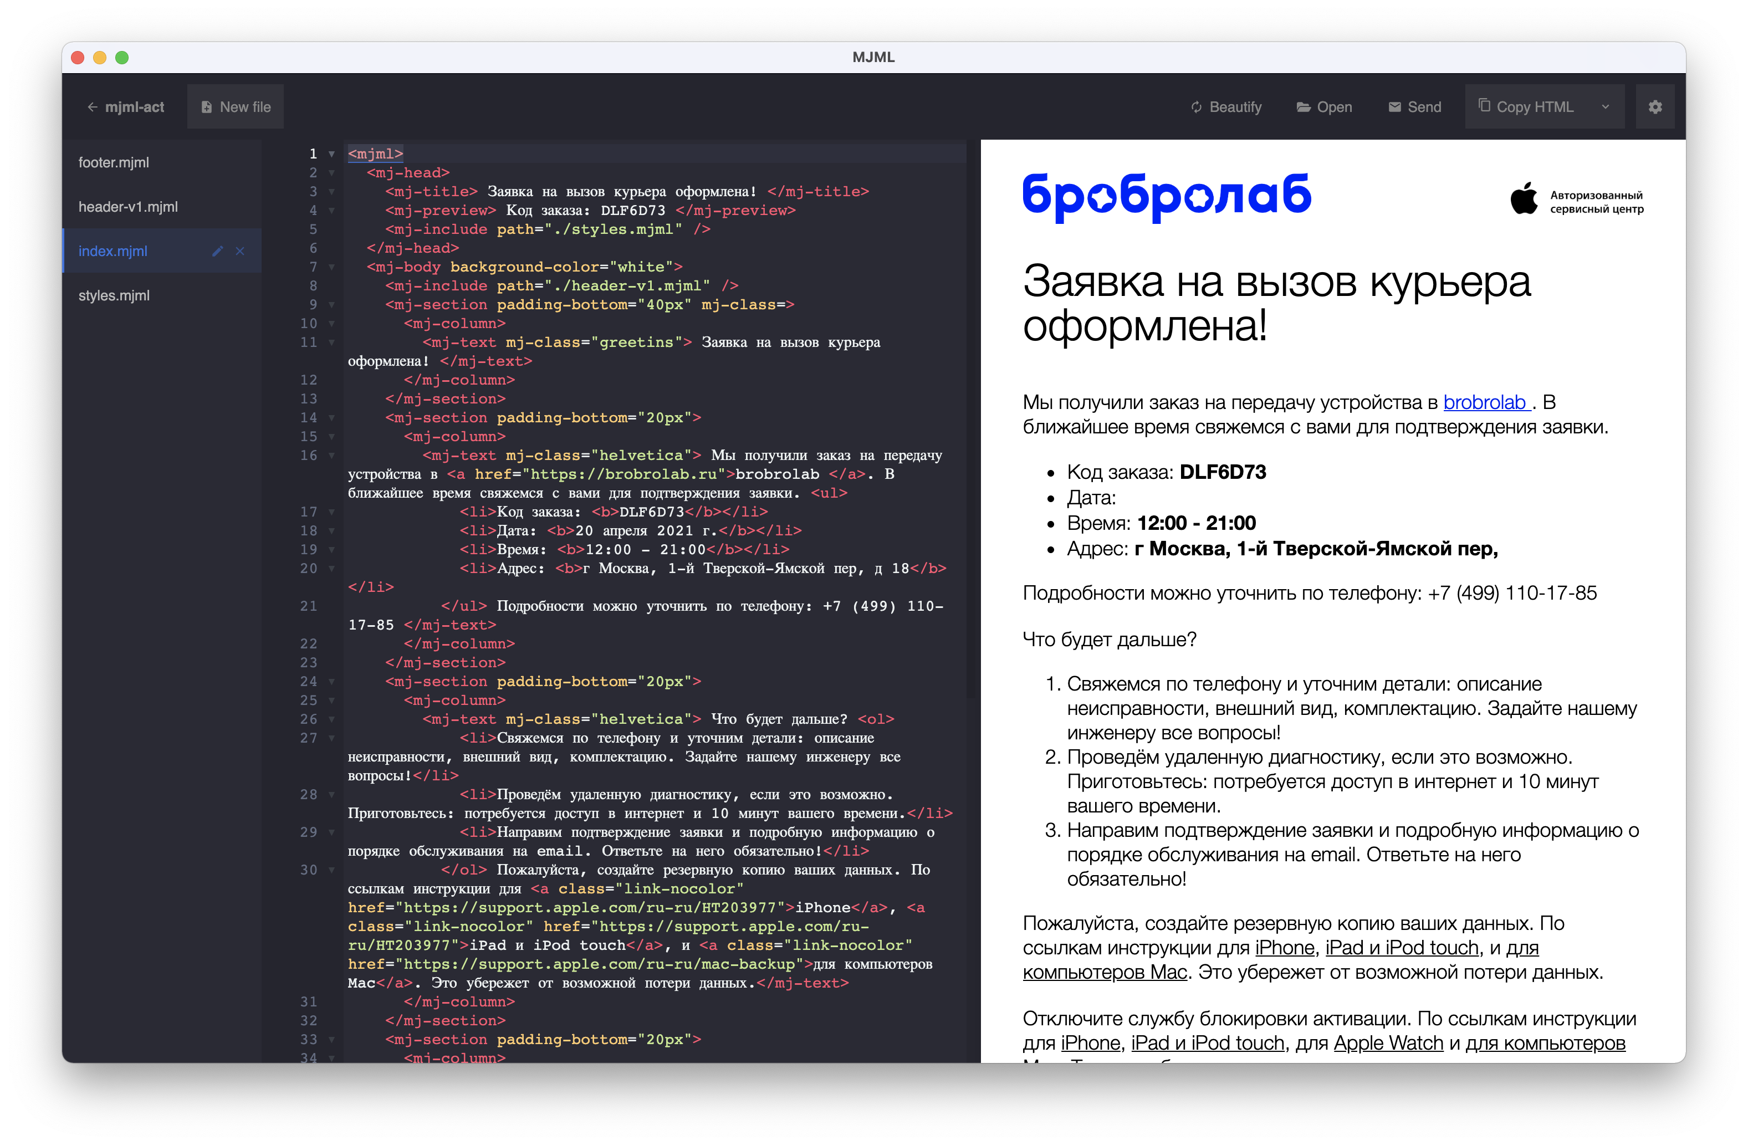Copy the HTML using Copy HTML button
Viewport: 1748px width, 1145px height.
click(x=1525, y=107)
